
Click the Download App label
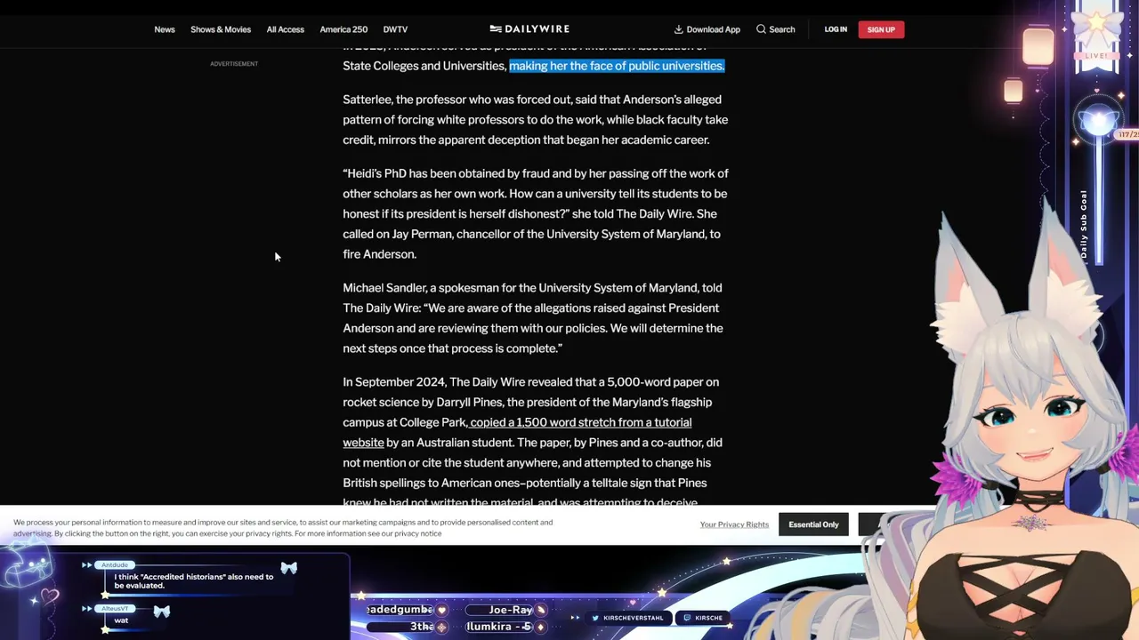click(713, 29)
